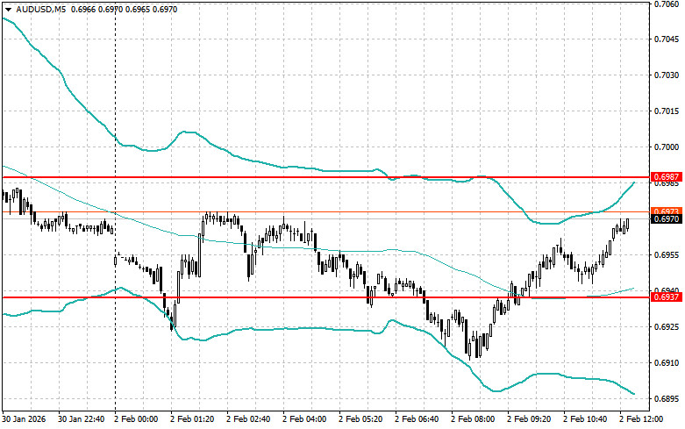Image resolution: width=685 pixels, height=429 pixels.
Task: Click the 0.7015 price scale value
Action: 667,111
